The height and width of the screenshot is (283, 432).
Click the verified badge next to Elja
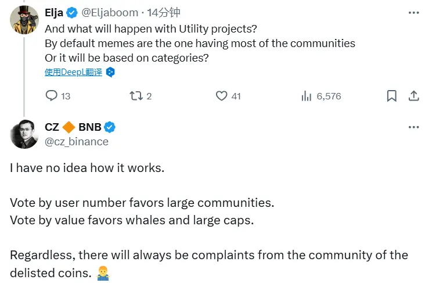click(73, 12)
